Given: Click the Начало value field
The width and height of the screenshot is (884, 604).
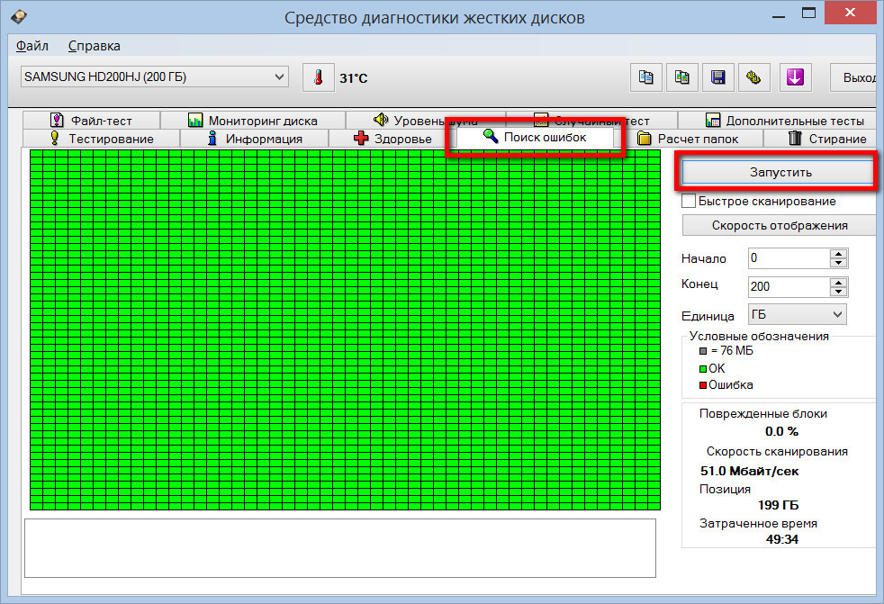Looking at the screenshot, I should coord(789,258).
